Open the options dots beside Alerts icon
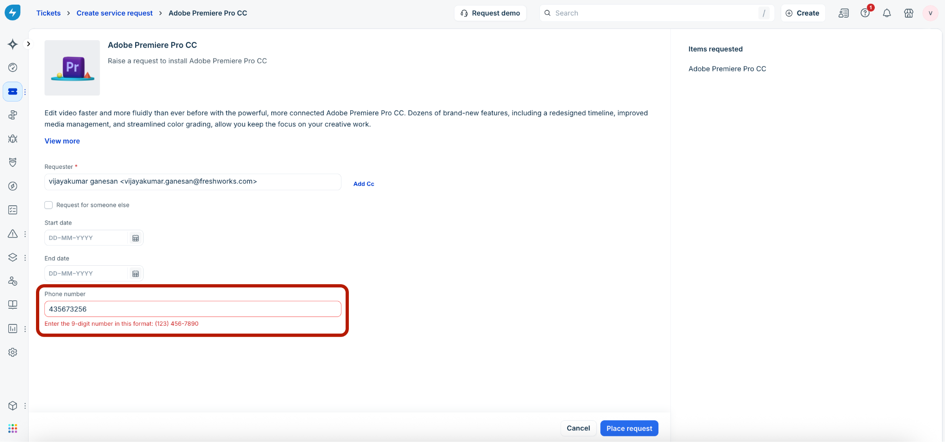Screen dimensions: 945x442 point(25,234)
